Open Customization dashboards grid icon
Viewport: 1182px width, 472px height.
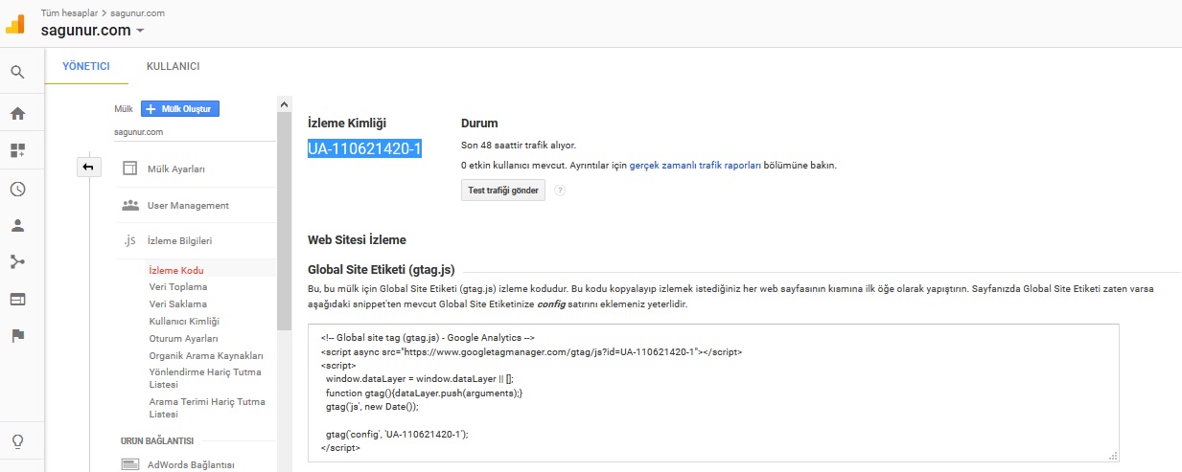pyautogui.click(x=17, y=150)
